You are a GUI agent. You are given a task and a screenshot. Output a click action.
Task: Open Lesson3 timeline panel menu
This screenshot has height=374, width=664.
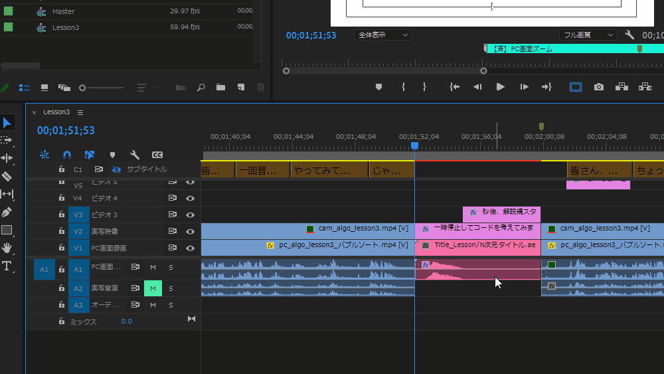[80, 112]
